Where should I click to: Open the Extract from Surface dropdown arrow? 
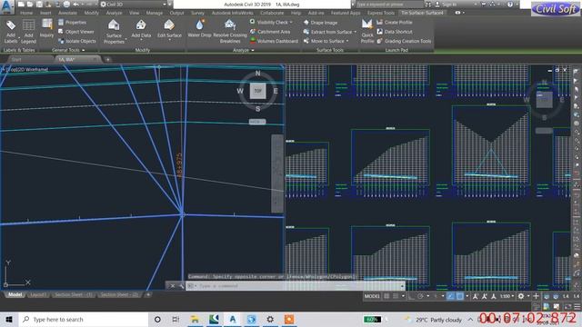click(356, 33)
